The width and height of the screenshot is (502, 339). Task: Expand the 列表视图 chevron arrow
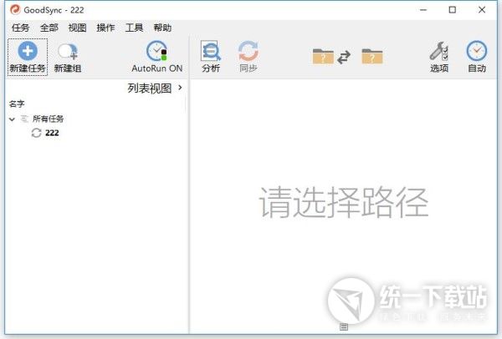180,87
